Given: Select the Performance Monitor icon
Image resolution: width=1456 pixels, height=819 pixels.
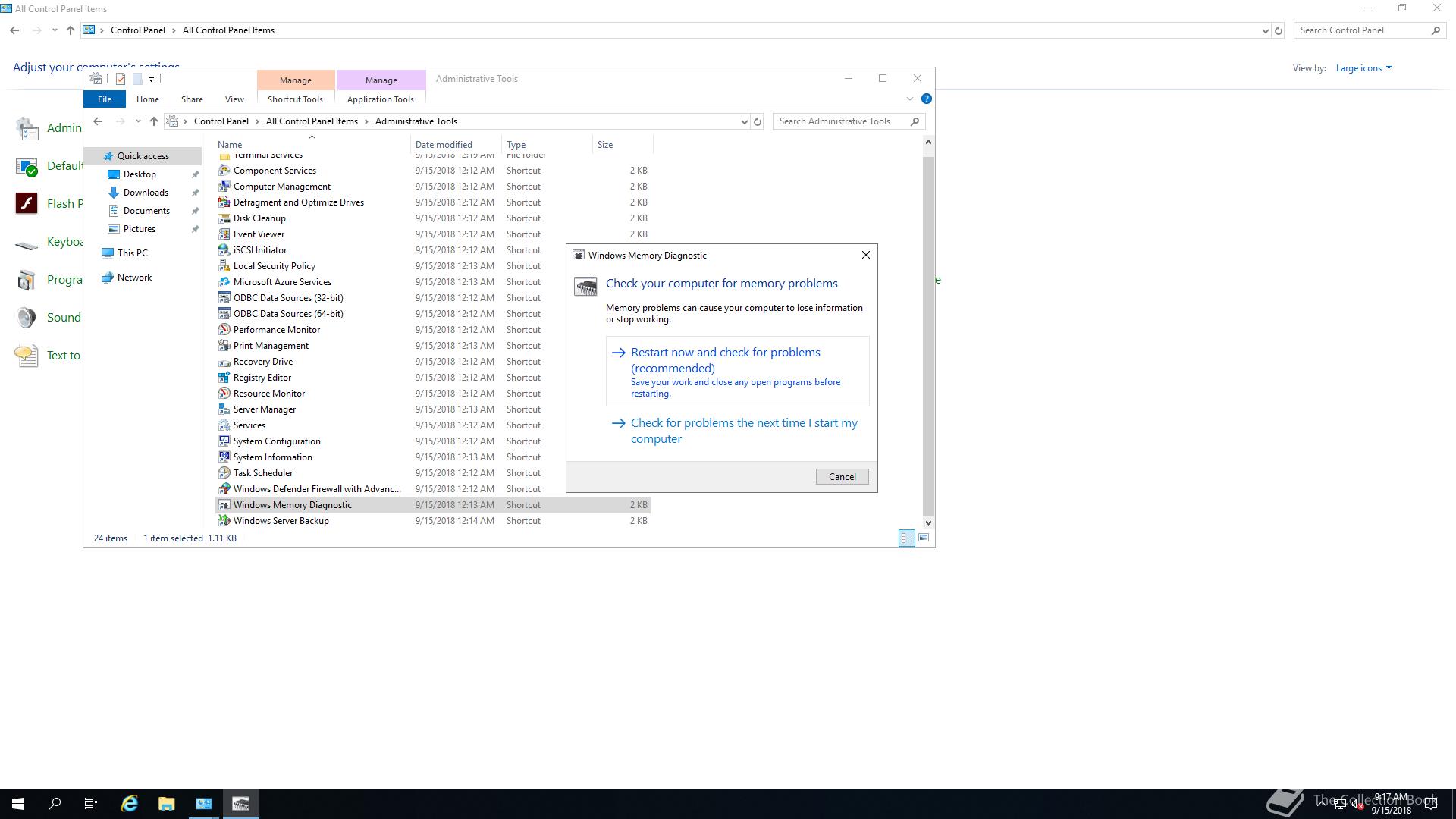Looking at the screenshot, I should [x=224, y=330].
